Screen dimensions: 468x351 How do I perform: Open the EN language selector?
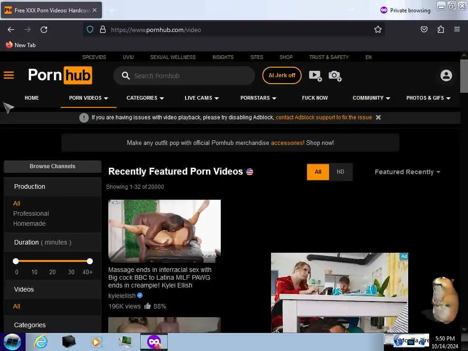tap(368, 57)
